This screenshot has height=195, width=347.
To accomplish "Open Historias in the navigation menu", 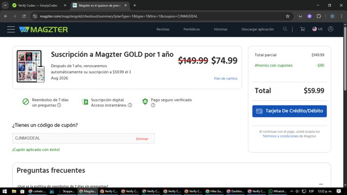I will pos(221,29).
